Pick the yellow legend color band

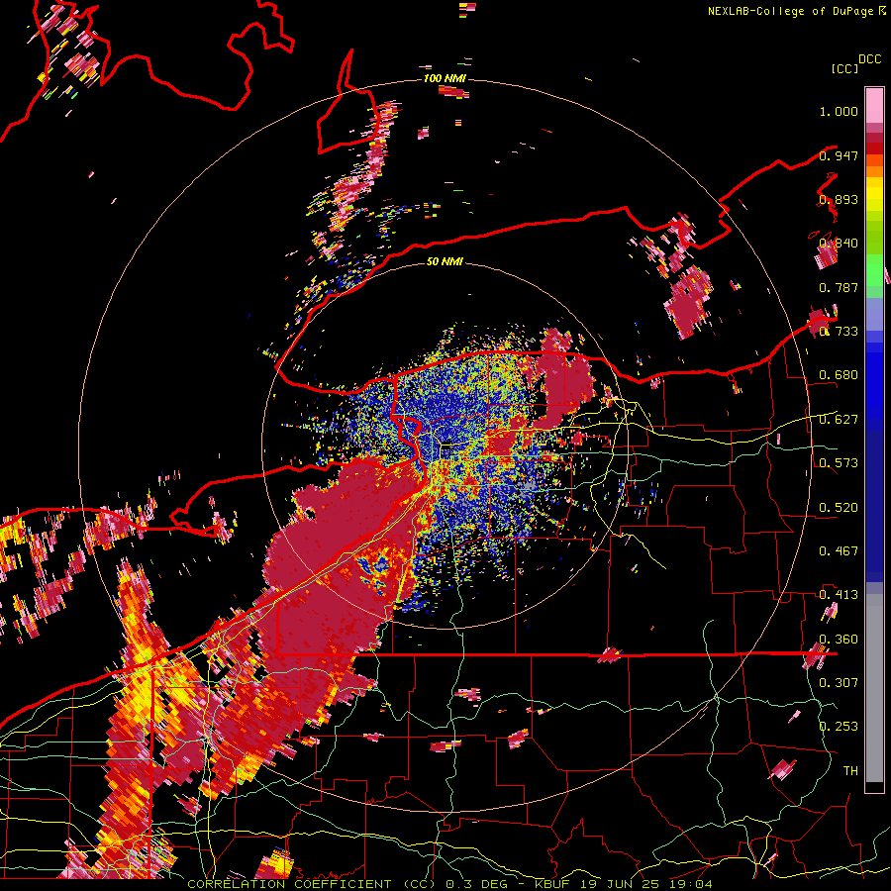tap(874, 194)
